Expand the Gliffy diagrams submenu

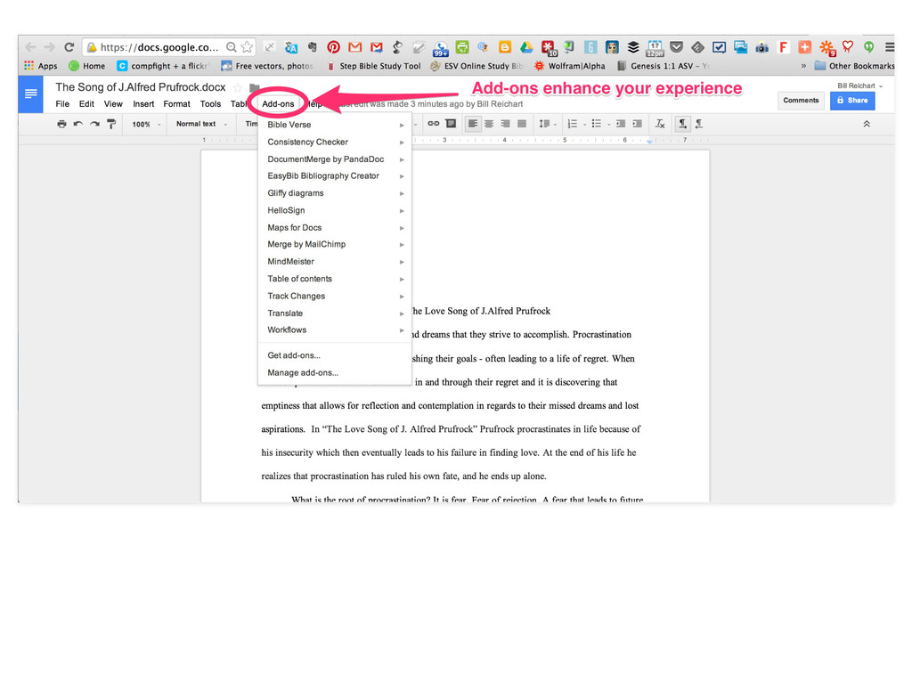335,193
